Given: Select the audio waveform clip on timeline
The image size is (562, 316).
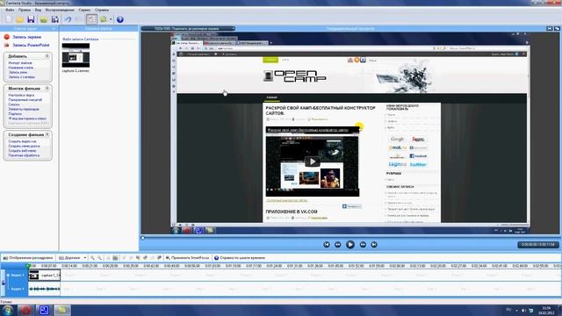Looking at the screenshot, I should (x=45, y=289).
